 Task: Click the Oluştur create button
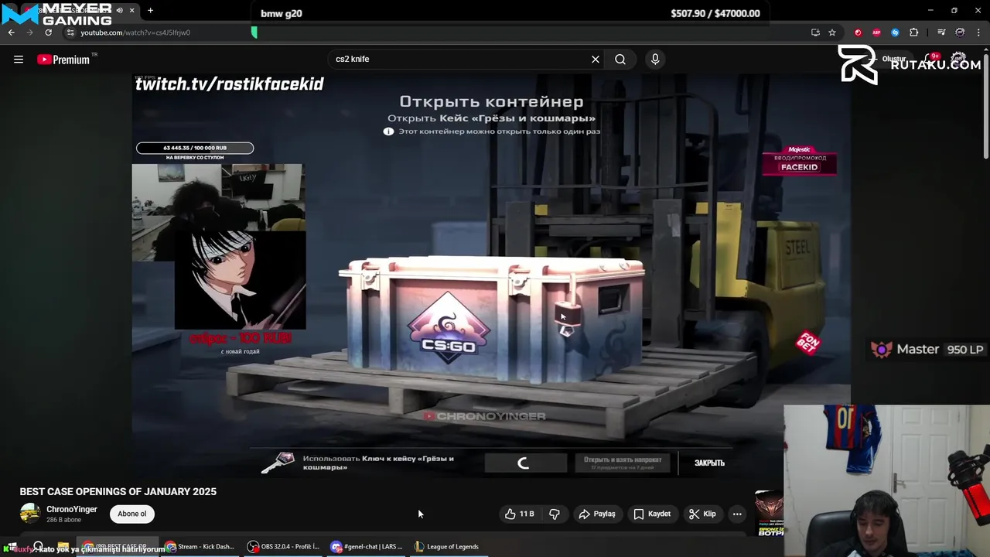point(888,60)
